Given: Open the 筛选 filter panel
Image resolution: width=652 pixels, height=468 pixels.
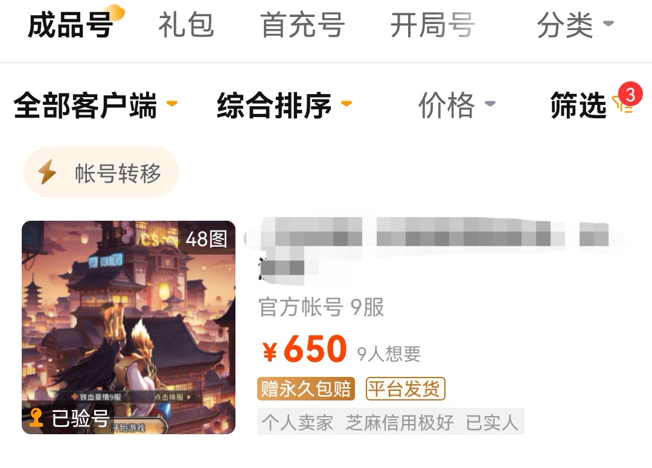Looking at the screenshot, I should pos(578,105).
